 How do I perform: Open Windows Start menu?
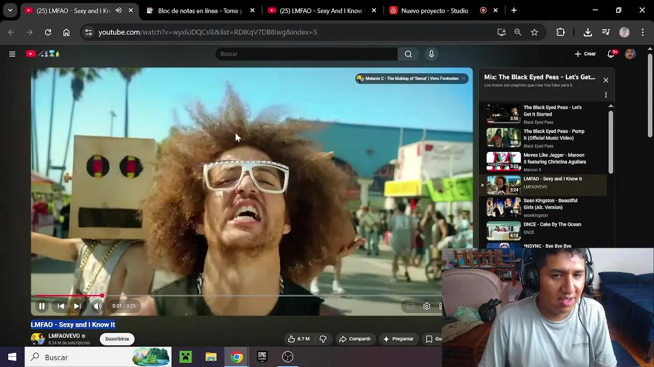(x=12, y=357)
